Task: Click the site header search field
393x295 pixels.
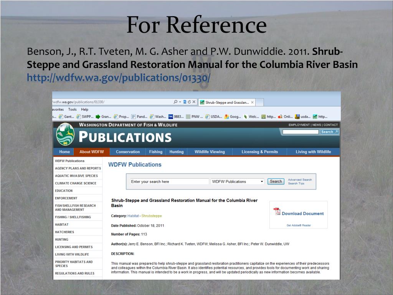Action: [x=301, y=132]
